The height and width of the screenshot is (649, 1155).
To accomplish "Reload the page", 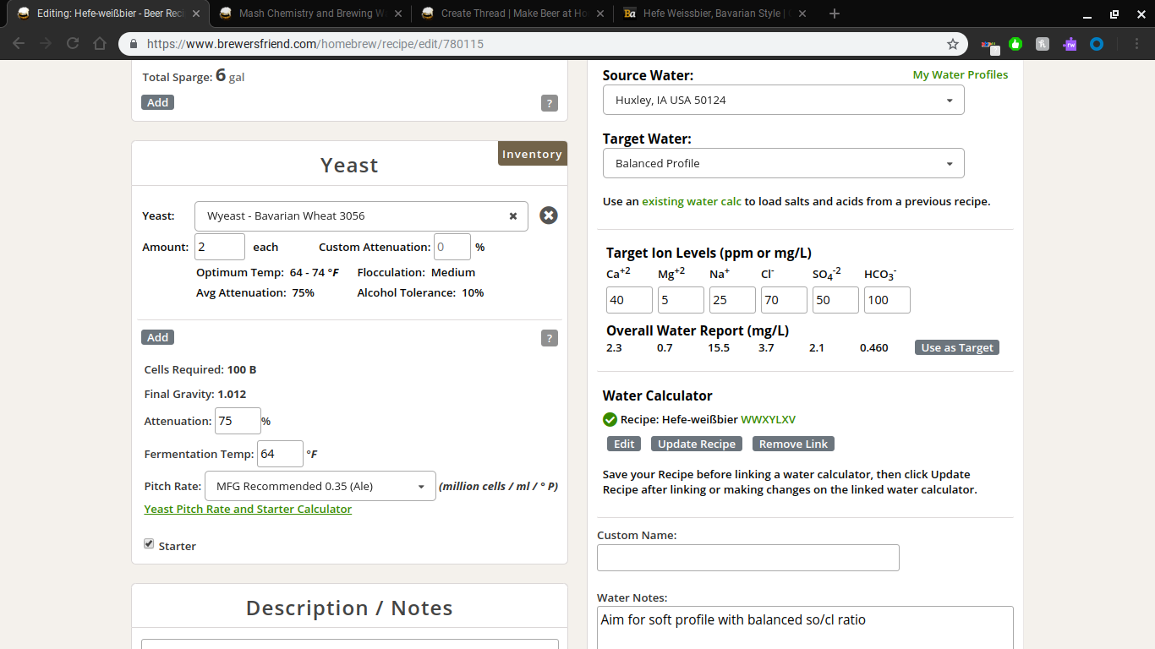I will pos(73,44).
